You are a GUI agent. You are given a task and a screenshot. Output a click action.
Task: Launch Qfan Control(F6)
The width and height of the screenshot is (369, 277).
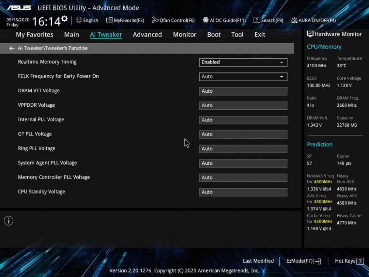pyautogui.click(x=173, y=20)
